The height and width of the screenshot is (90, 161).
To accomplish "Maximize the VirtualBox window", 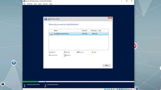I will coord(127,1).
